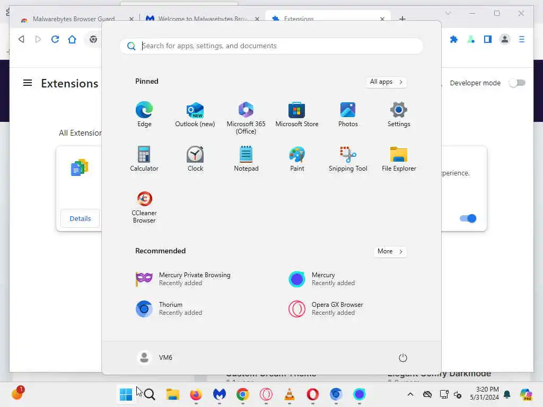Screen dimensions: 543x407
Task: Open a new browser tab
Action: (402, 19)
